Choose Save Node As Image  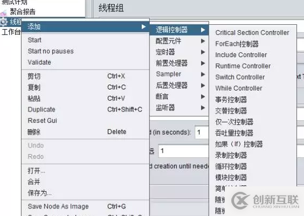[x=86, y=206]
